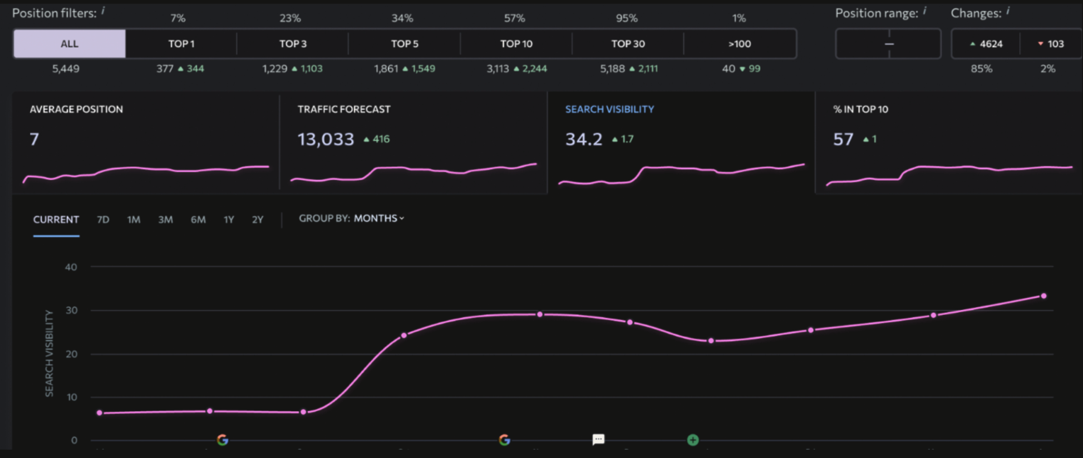Click the traffic forecast value 13,033
1083x458 pixels.
326,139
